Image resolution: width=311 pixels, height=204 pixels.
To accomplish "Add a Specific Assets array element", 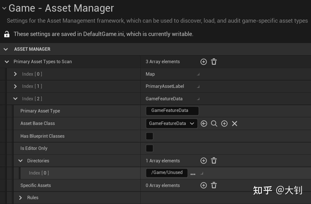I will point(203,185).
